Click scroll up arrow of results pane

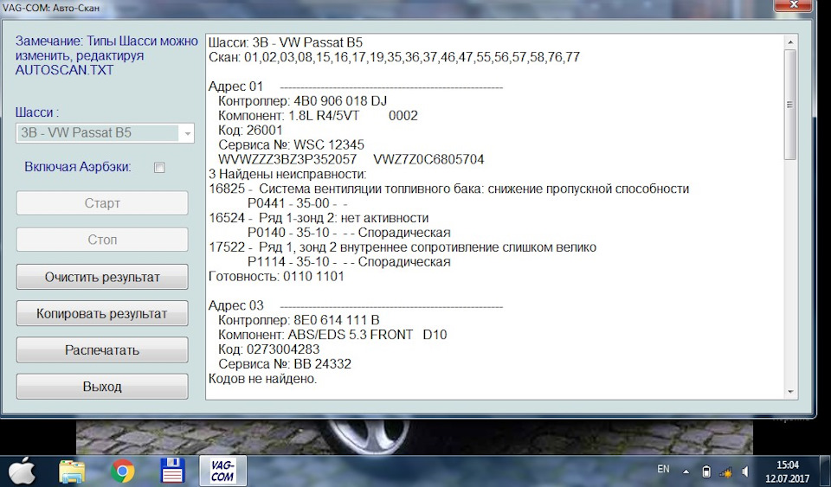[x=790, y=42]
